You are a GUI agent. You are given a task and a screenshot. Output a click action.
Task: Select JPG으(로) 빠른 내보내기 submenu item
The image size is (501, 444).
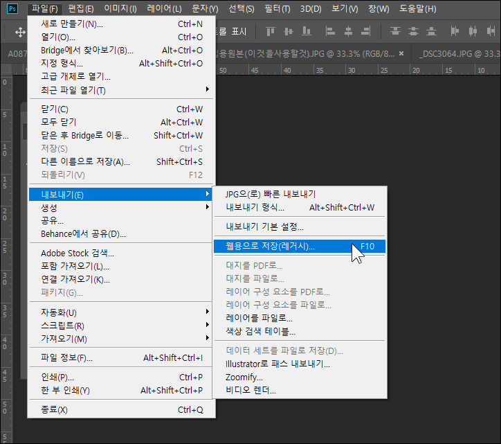(x=300, y=194)
